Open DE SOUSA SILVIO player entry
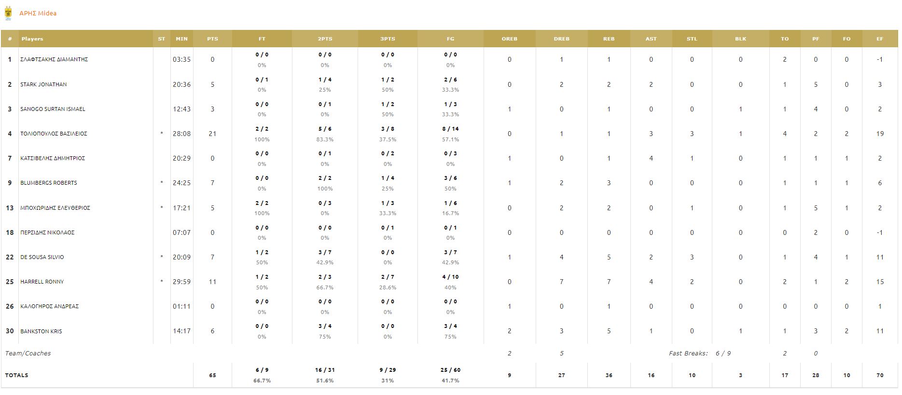 (x=42, y=257)
